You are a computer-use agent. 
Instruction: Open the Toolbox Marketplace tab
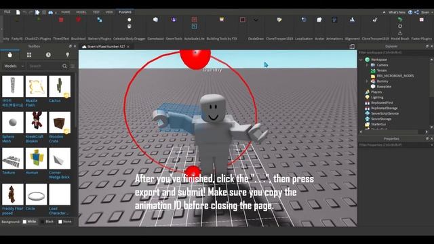pos(10,55)
